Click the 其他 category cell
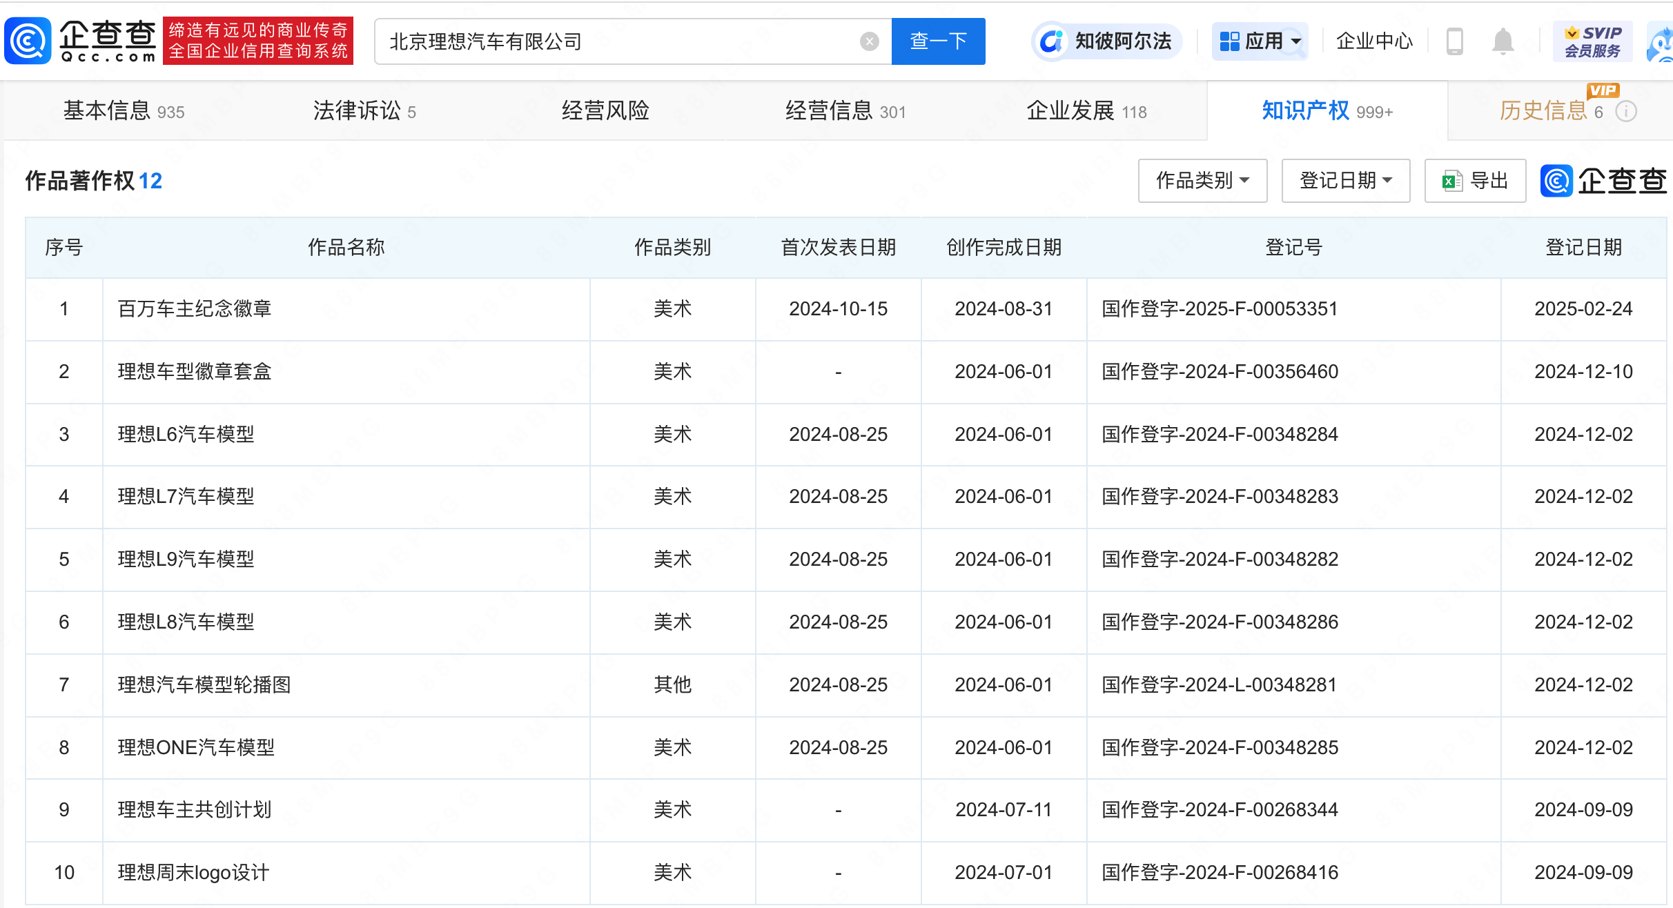The width and height of the screenshot is (1673, 908). [x=672, y=684]
